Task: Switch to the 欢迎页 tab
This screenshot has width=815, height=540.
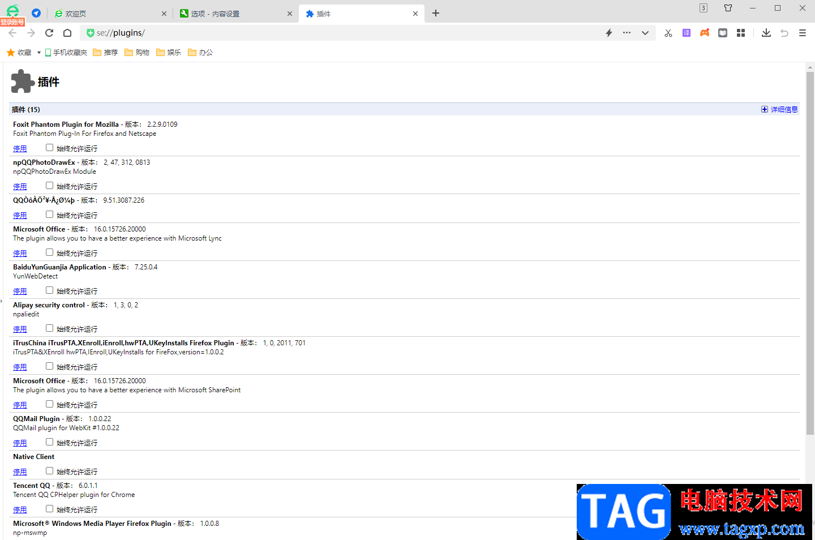Action: [110, 14]
